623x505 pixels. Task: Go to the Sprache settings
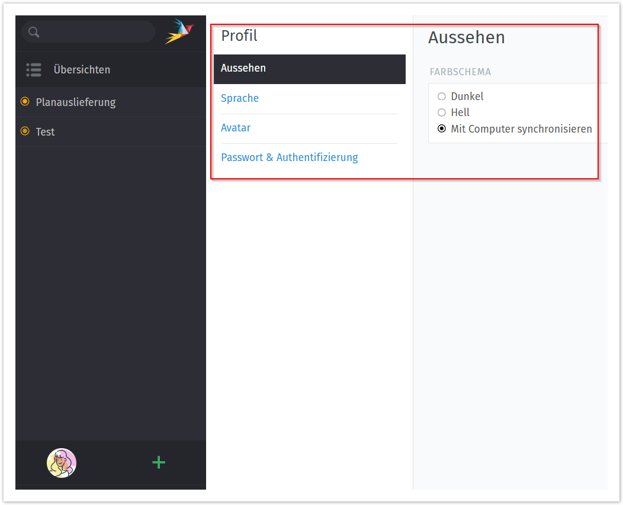[240, 98]
